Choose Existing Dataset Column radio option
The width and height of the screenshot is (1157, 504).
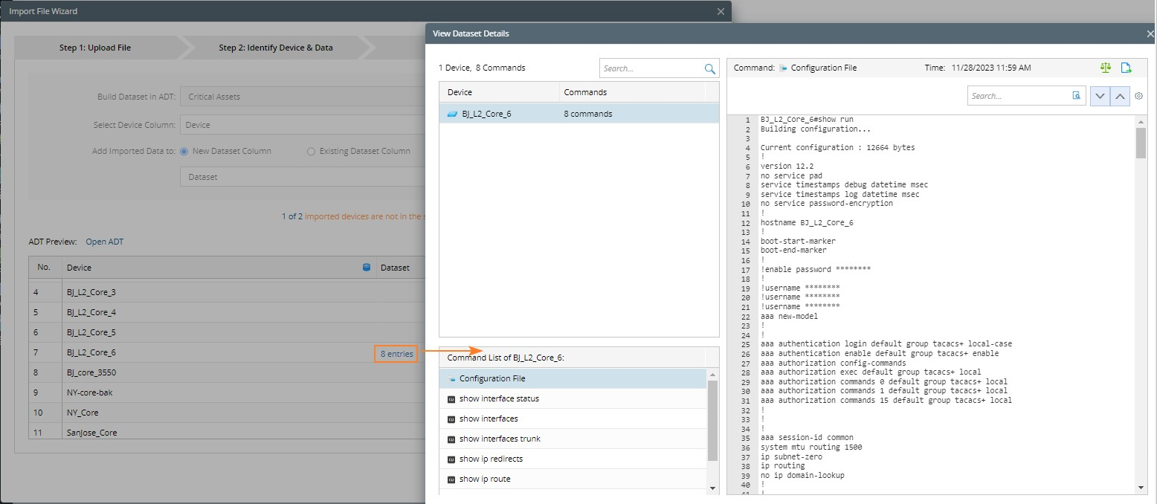click(311, 151)
